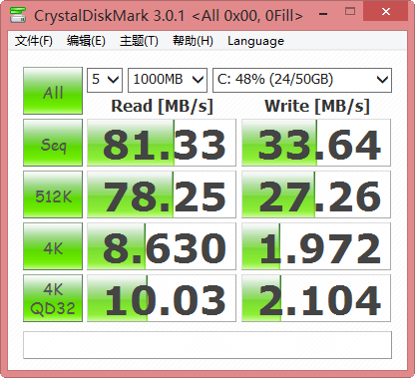Start the 512K benchmark test
Viewport: 415px width, 378px height.
click(53, 194)
